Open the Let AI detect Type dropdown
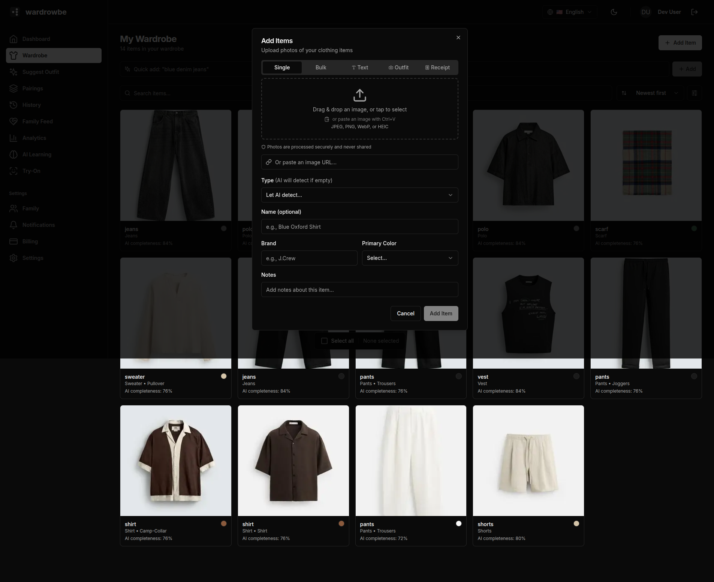Screen dimensions: 714x582 pyautogui.click(x=359, y=195)
